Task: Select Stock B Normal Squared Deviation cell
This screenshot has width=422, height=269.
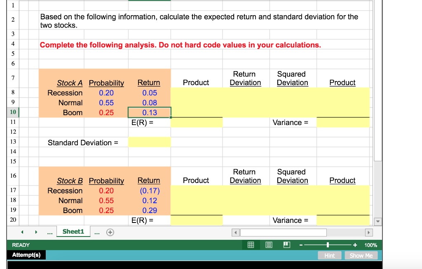Action: click(x=293, y=200)
